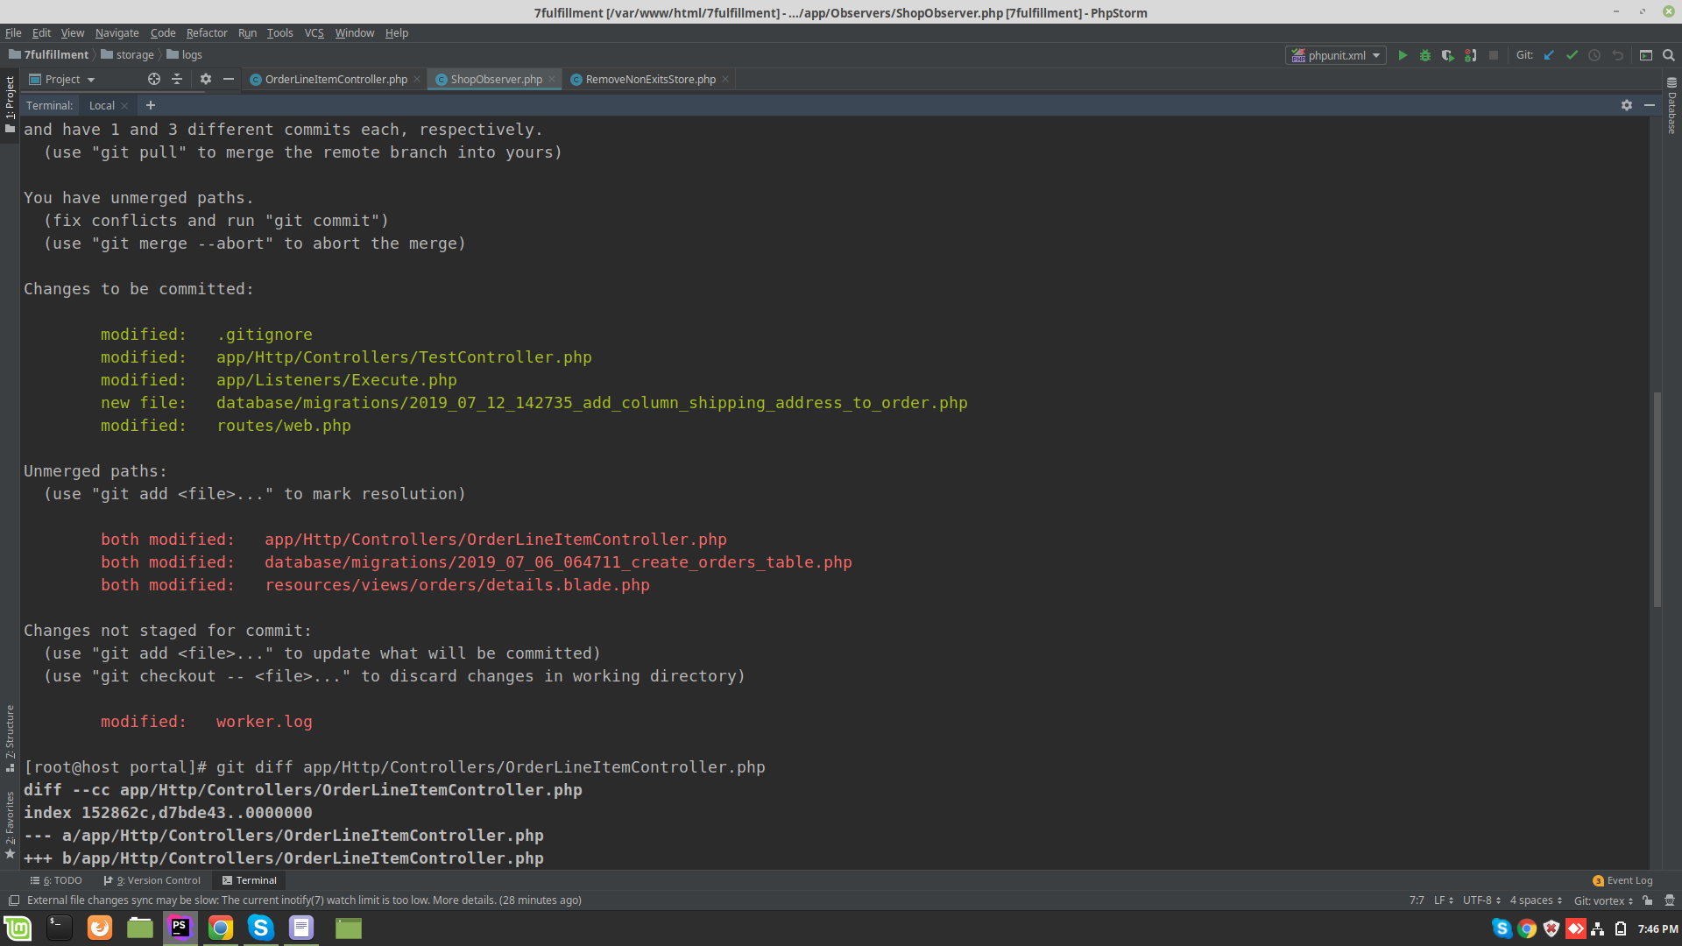Open Search Everywhere magnifier
Viewport: 1682px width, 946px height.
(1669, 55)
